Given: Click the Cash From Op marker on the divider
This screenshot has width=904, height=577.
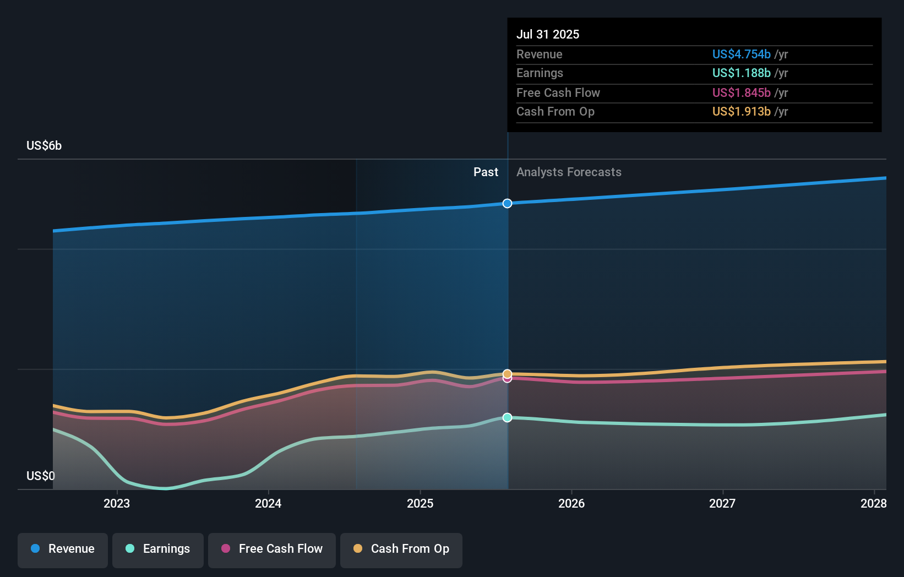Looking at the screenshot, I should (507, 372).
